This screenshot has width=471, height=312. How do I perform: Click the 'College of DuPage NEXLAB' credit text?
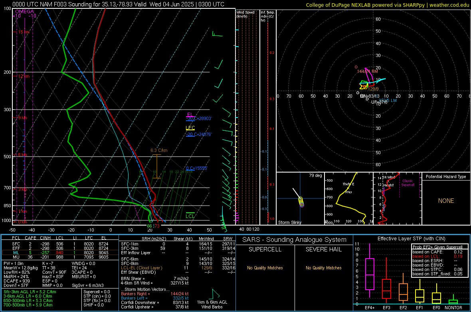click(388, 5)
